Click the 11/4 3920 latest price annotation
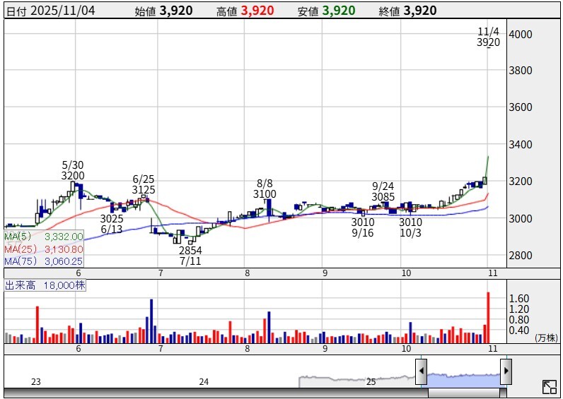 (x=488, y=37)
